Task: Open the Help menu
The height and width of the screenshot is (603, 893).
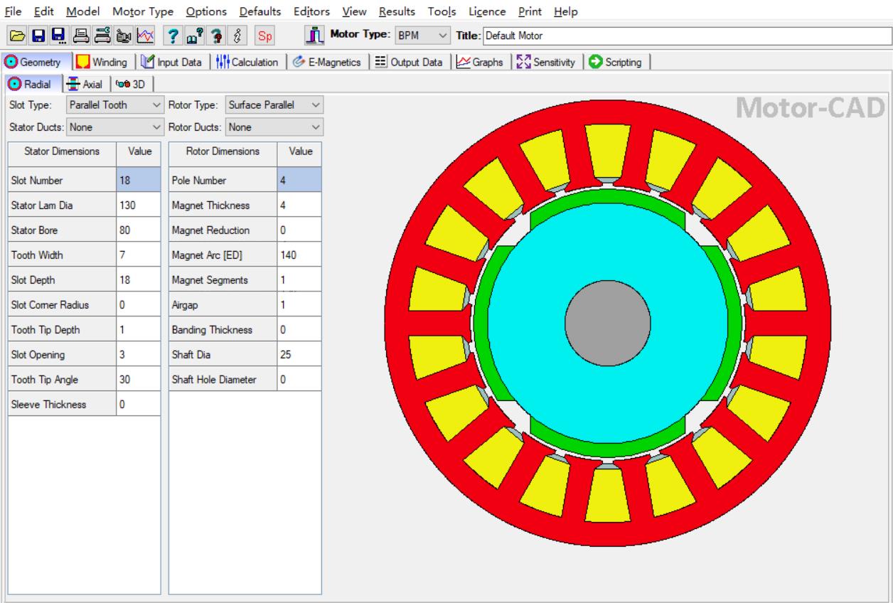Action: click(x=565, y=11)
